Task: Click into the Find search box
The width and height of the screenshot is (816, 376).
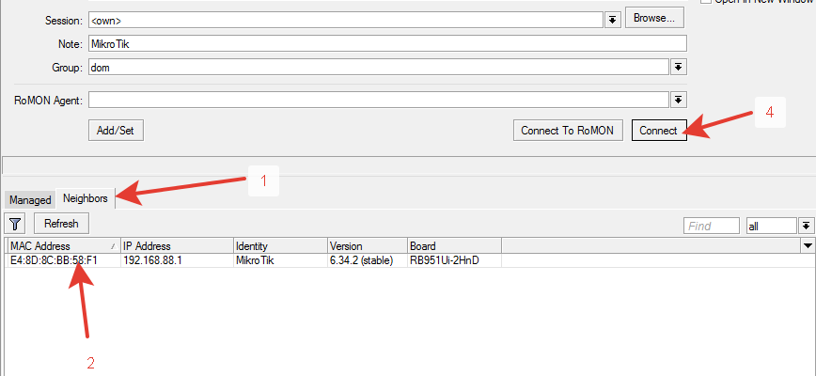Action: [711, 226]
